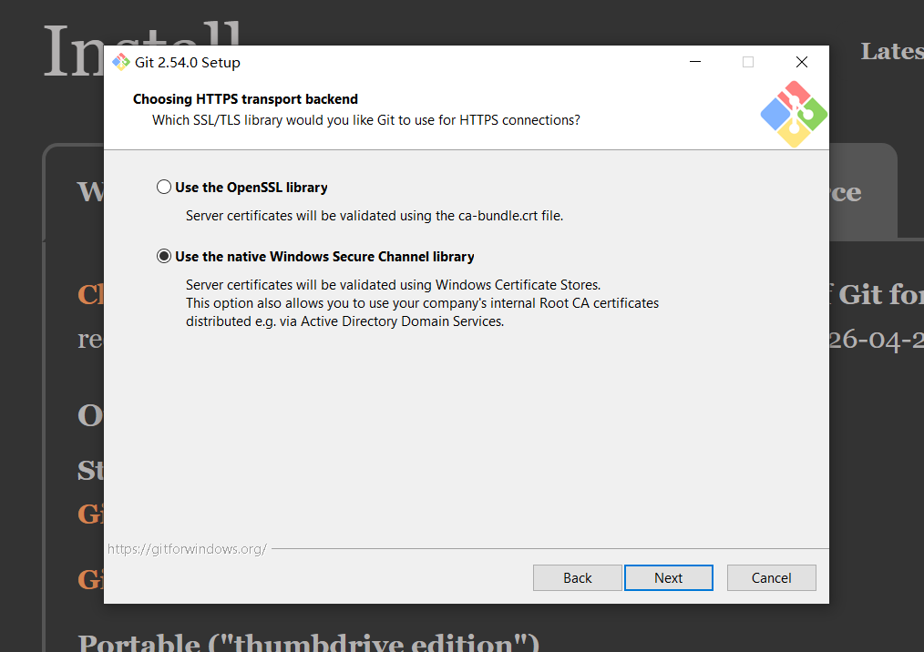Close the Git Setup window

point(801,62)
